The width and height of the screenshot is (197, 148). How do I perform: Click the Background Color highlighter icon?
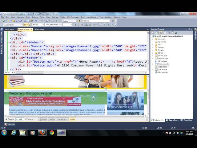pos(90,25)
